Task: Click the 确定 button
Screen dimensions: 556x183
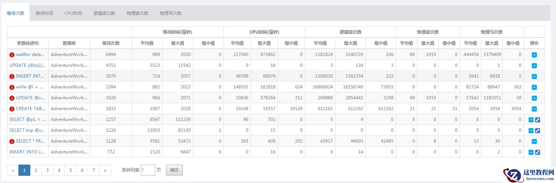Action: coord(174,170)
